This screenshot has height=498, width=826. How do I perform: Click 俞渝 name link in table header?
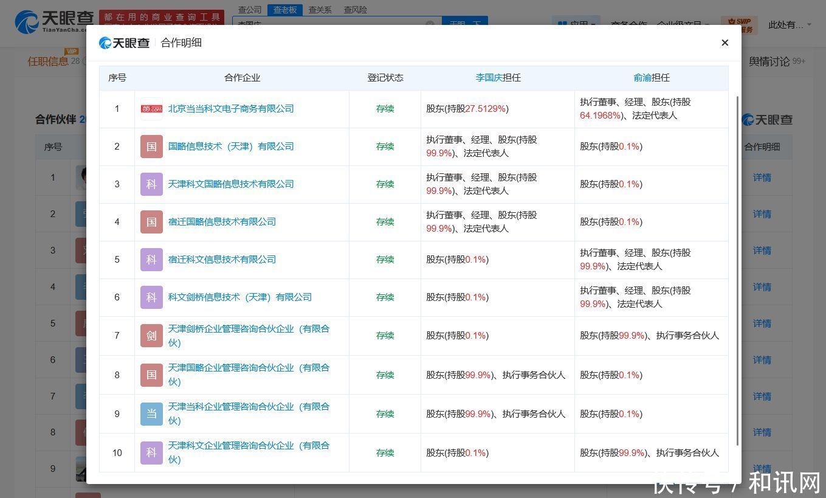pyautogui.click(x=642, y=78)
